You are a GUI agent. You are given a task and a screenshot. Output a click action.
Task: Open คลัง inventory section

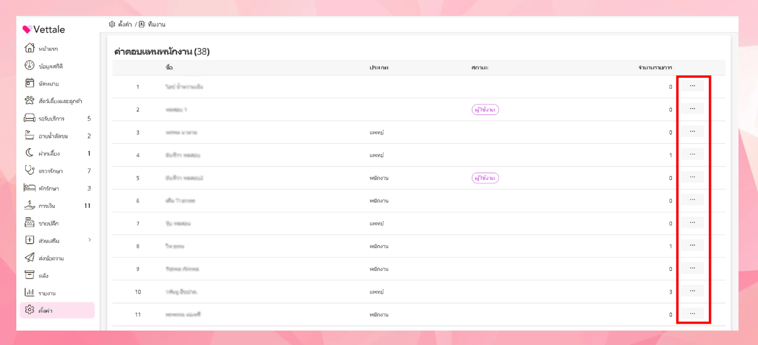tap(57, 275)
